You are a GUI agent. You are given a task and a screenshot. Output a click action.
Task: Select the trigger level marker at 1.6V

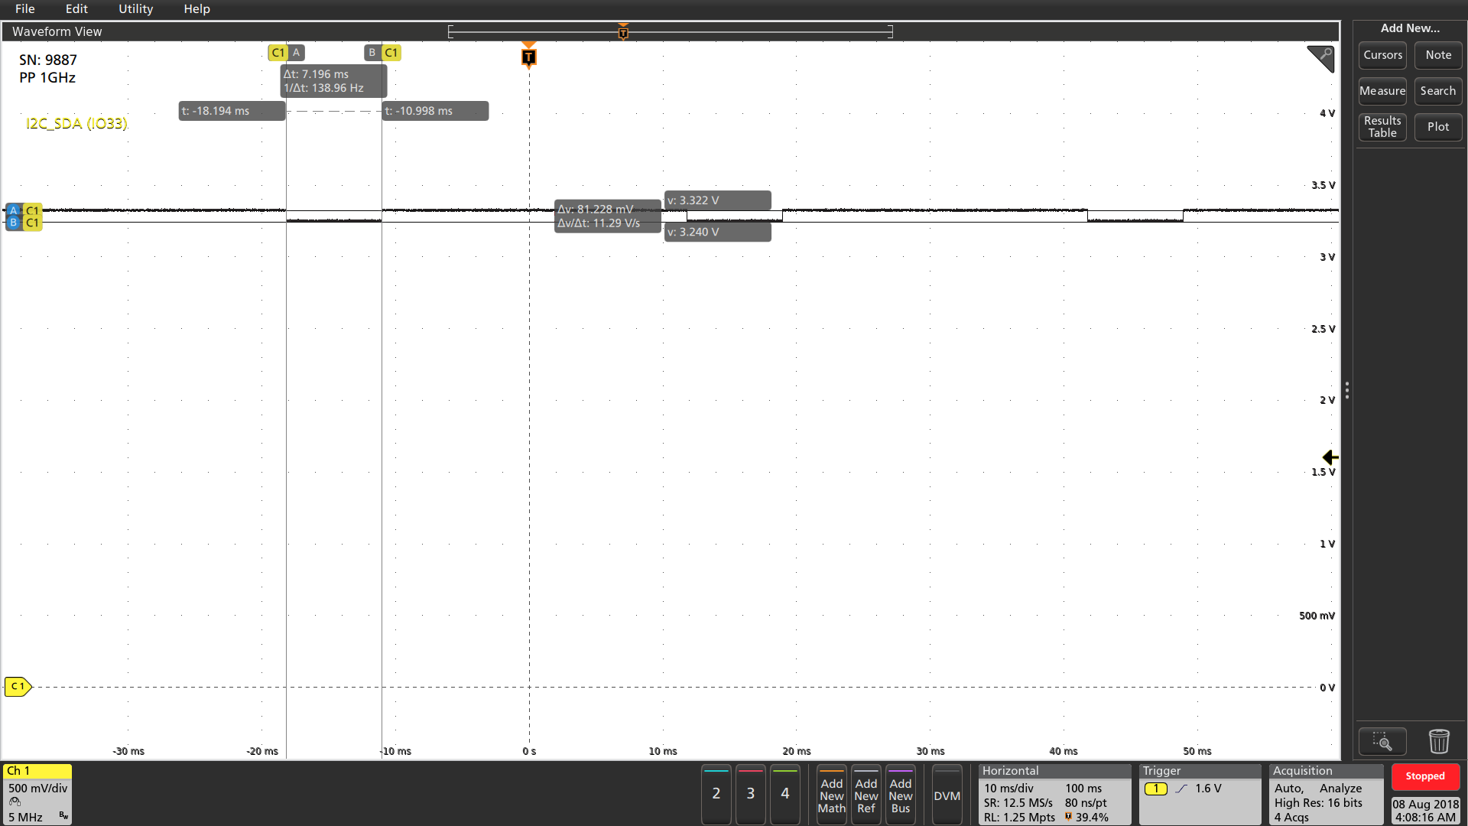1329,458
